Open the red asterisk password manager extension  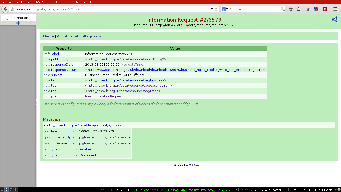point(325,9)
